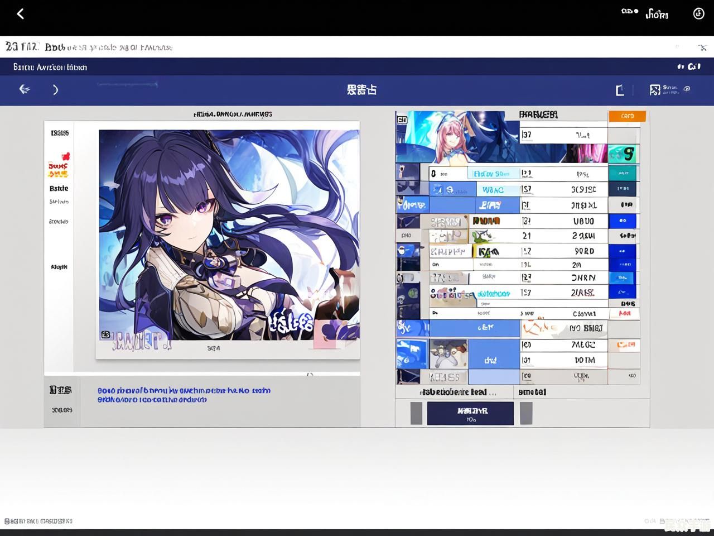Viewport: 714px width, 536px height.
Task: Click the orange button atop the right panel
Action: [x=627, y=116]
